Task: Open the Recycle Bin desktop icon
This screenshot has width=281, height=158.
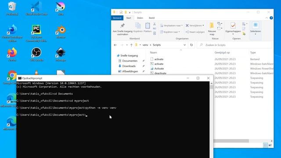Action: 12,8
